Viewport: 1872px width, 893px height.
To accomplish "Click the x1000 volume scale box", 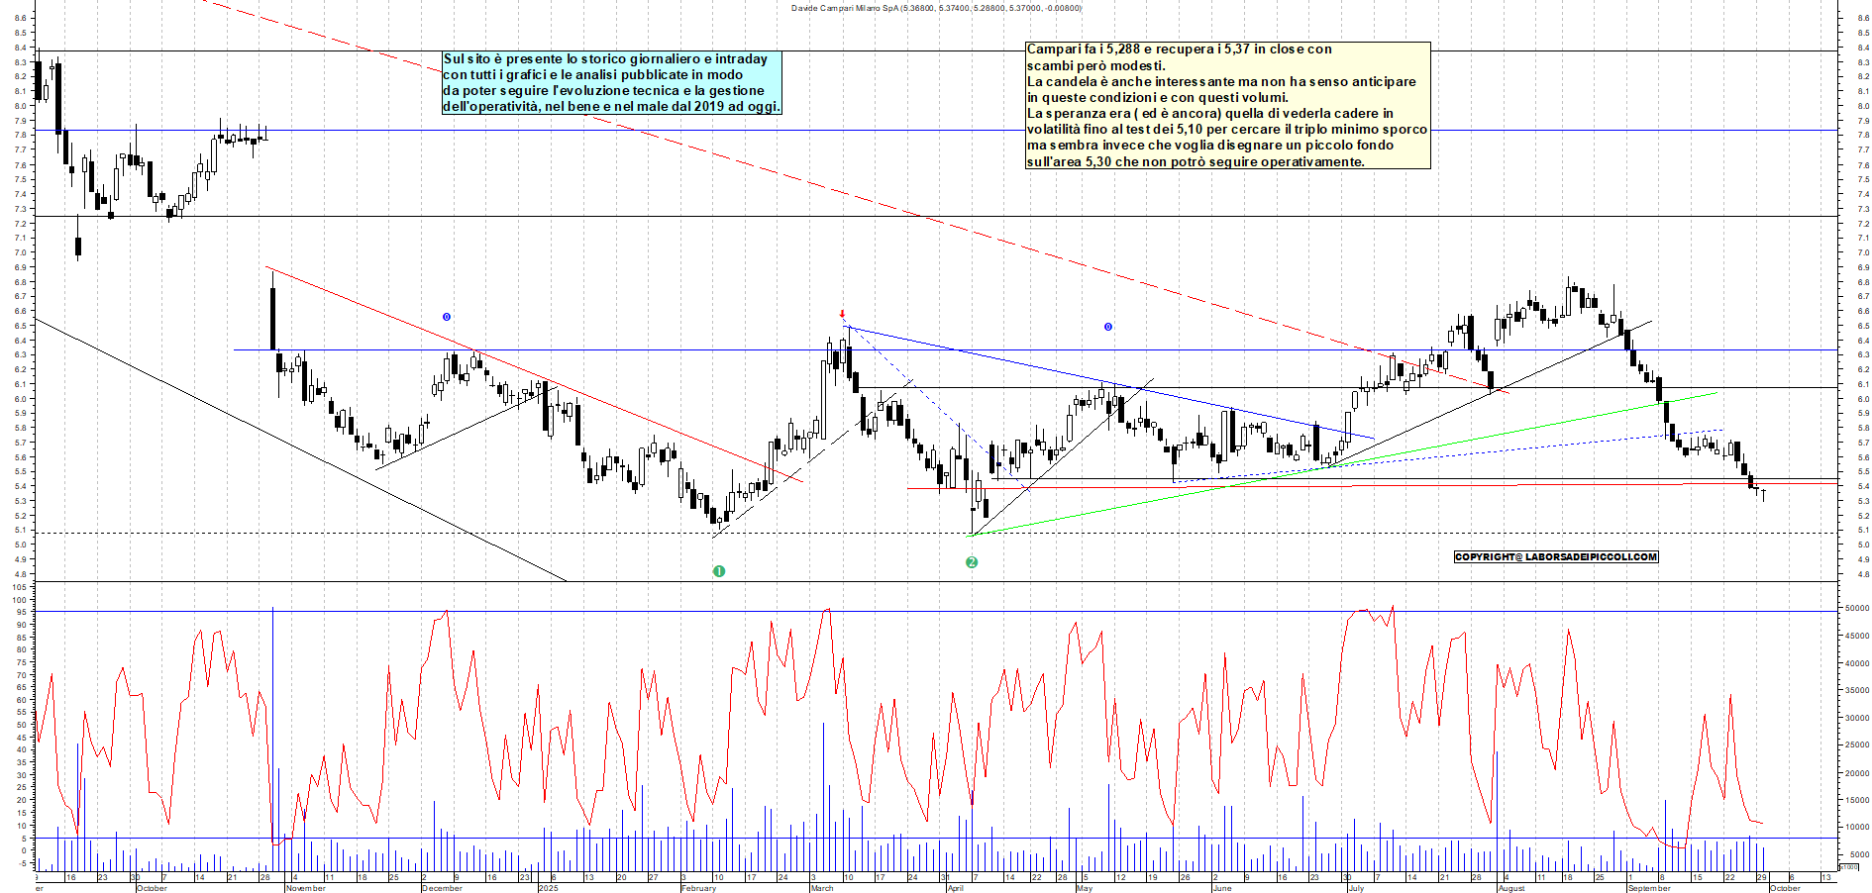I will point(1848,867).
